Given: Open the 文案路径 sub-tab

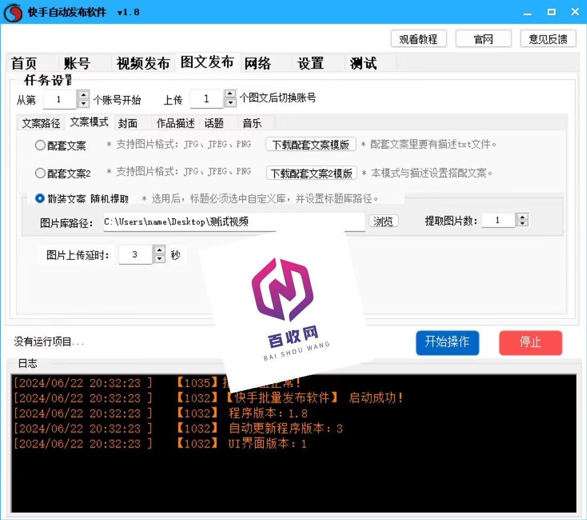Looking at the screenshot, I should click(x=41, y=123).
